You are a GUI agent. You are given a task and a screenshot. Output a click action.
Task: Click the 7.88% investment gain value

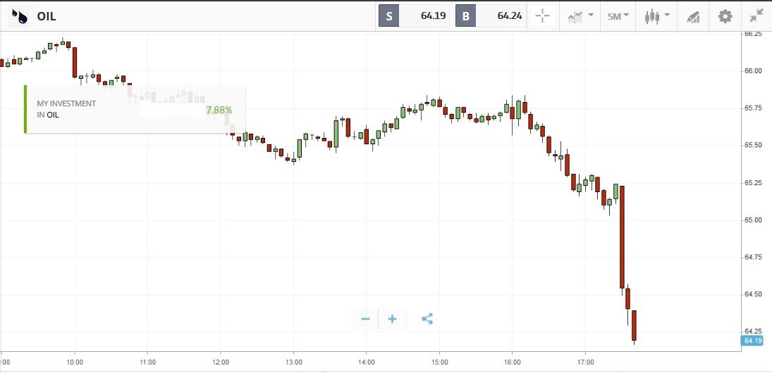tap(219, 110)
